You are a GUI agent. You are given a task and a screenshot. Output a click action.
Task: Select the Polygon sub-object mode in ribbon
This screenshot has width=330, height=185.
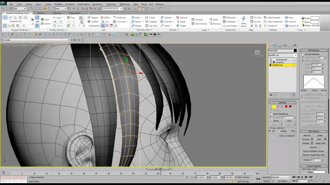20,17
